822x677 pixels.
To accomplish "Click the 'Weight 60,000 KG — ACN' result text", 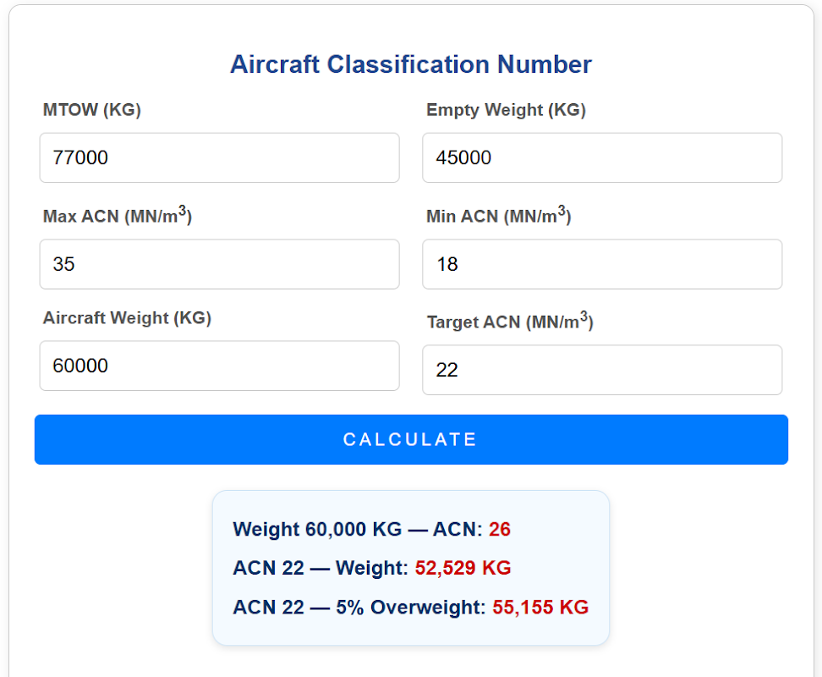I will point(357,530).
